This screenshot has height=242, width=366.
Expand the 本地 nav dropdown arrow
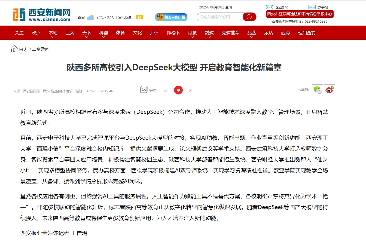[53, 37]
